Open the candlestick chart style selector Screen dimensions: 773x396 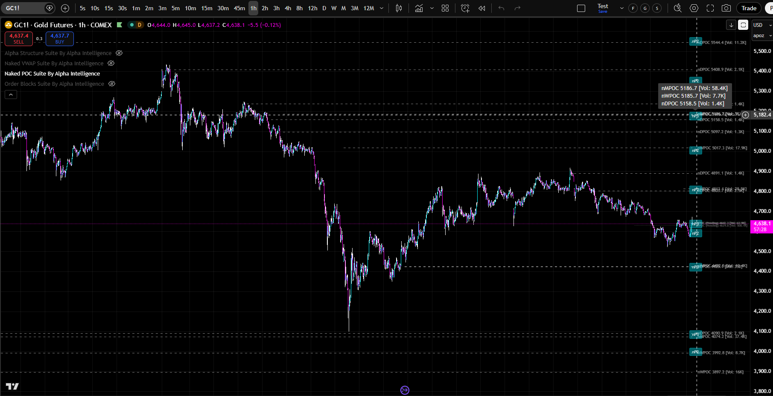coord(399,8)
